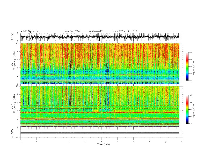Click time axis tick label '7'
Image resolution: width=205 pixels, height=159 pixels.
click(134, 142)
